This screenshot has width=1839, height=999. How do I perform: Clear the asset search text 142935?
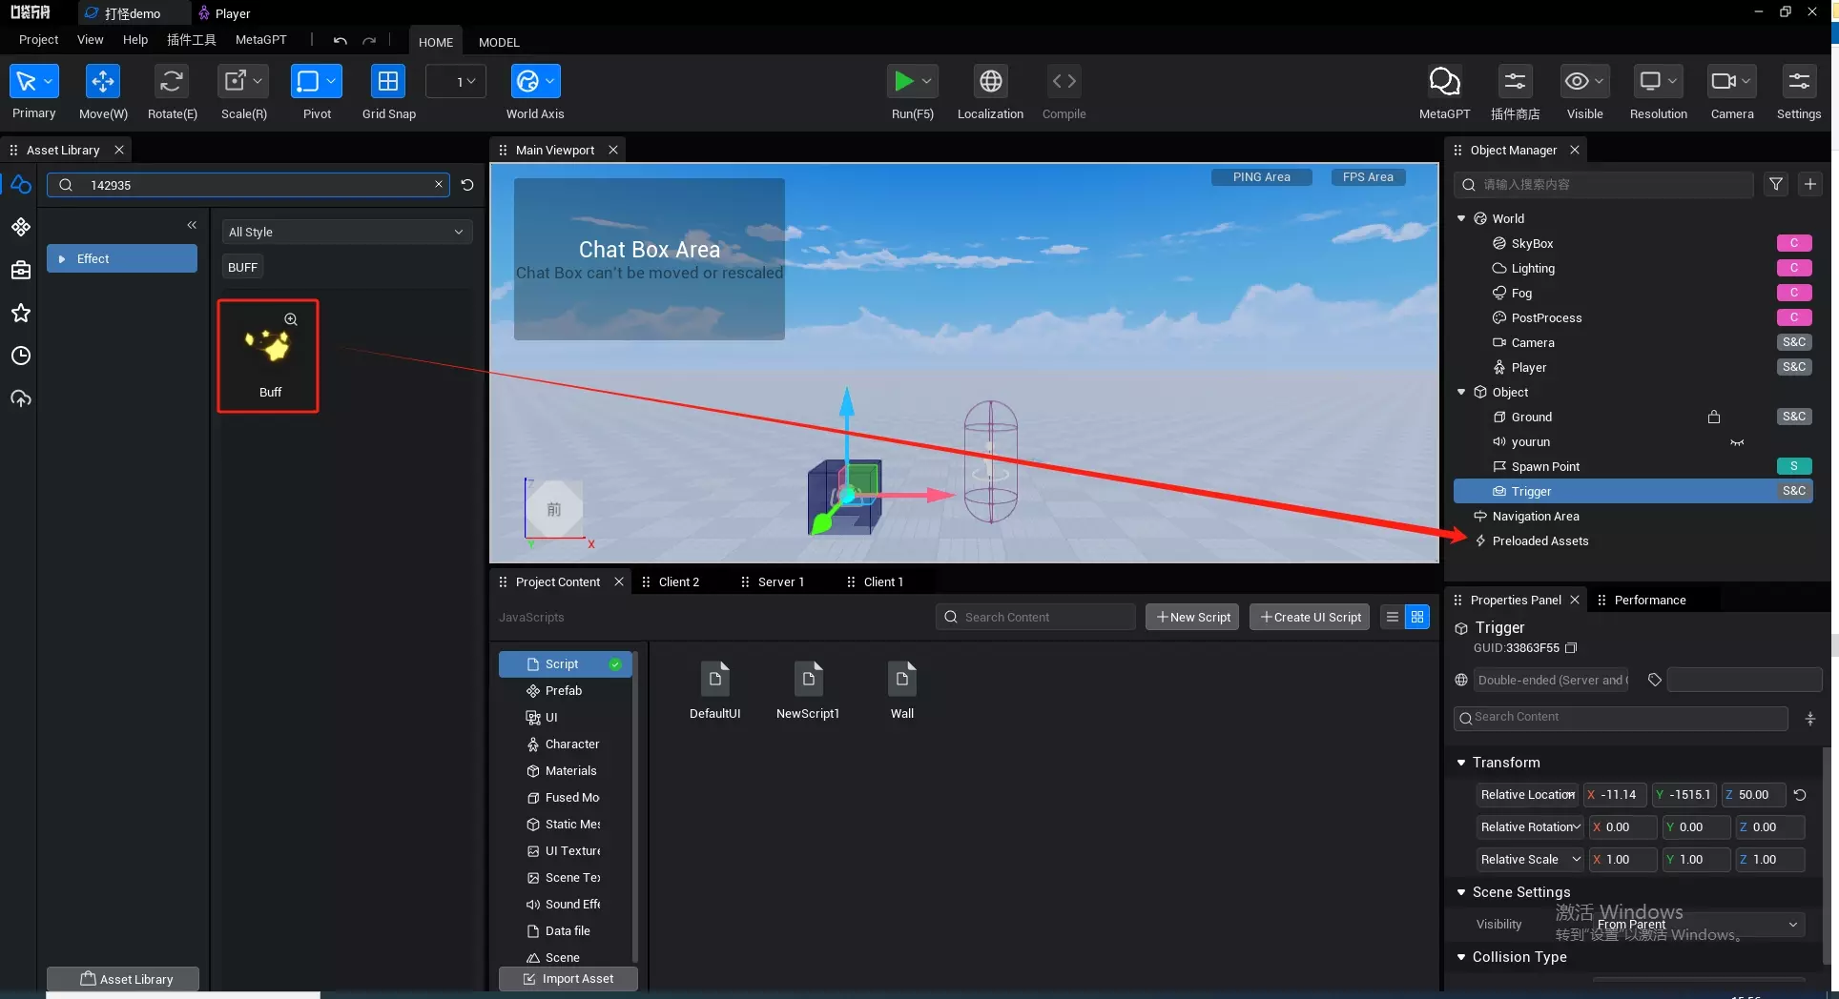coord(439,185)
